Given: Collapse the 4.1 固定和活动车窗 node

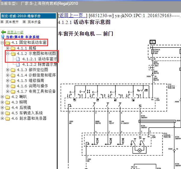Looking at the screenshot, I should 2,43.
